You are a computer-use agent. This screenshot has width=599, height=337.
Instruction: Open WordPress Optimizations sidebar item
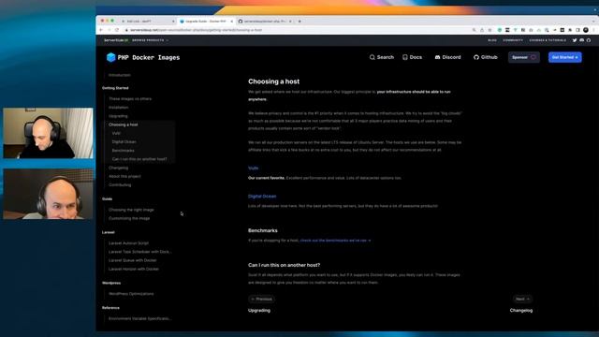[131, 294]
